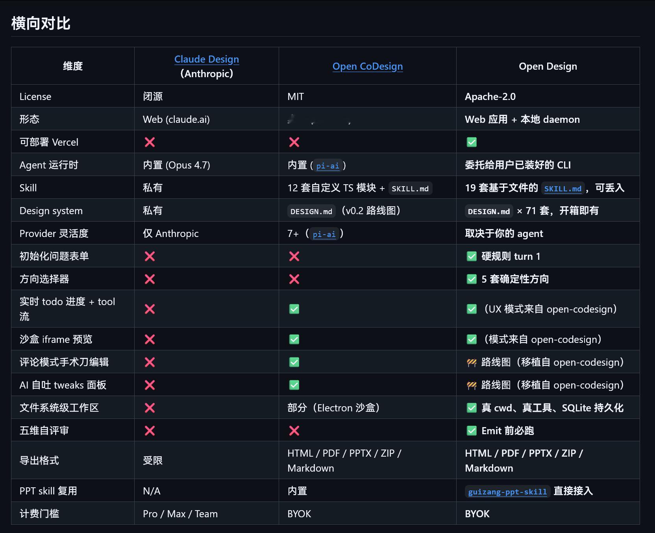Viewport: 655px width, 533px height.
Task: Open the Claude Design link
Action: click(x=206, y=59)
